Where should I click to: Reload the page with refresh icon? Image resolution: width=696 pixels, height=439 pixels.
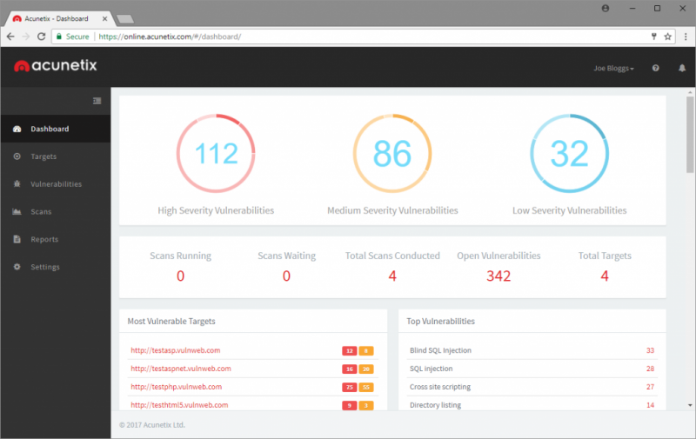(x=41, y=37)
